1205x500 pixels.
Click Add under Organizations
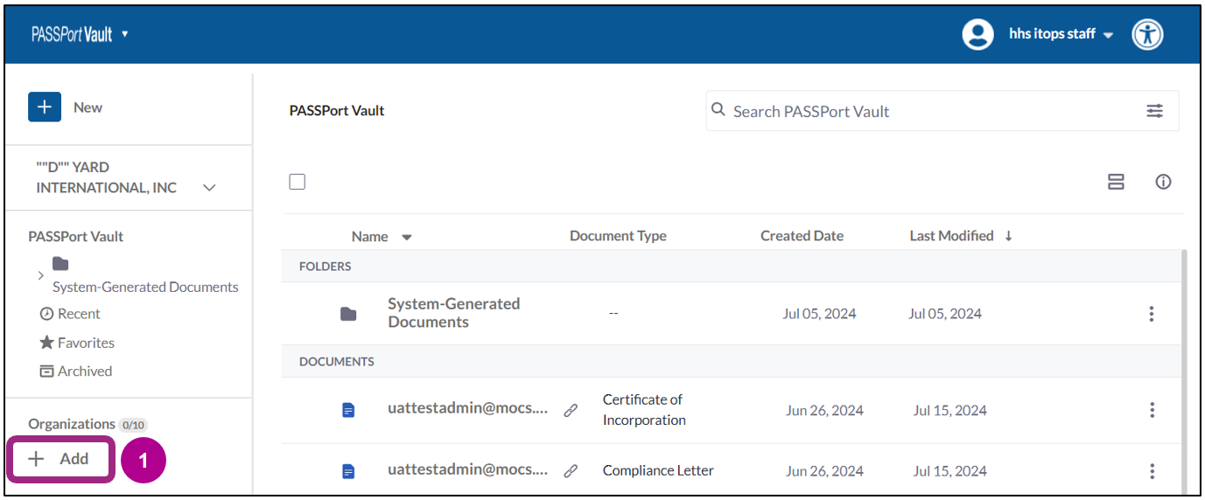(x=60, y=459)
